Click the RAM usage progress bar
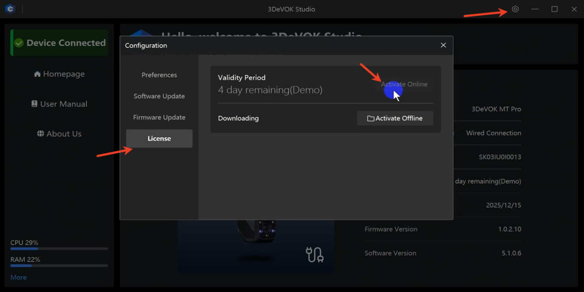This screenshot has width=584, height=292. pyautogui.click(x=60, y=266)
